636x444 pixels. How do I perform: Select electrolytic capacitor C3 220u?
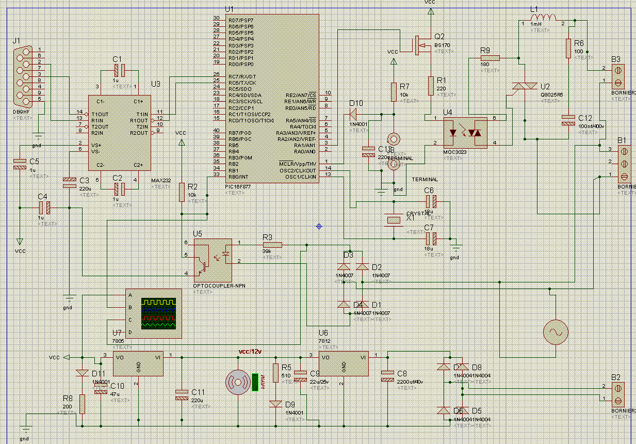click(x=69, y=182)
